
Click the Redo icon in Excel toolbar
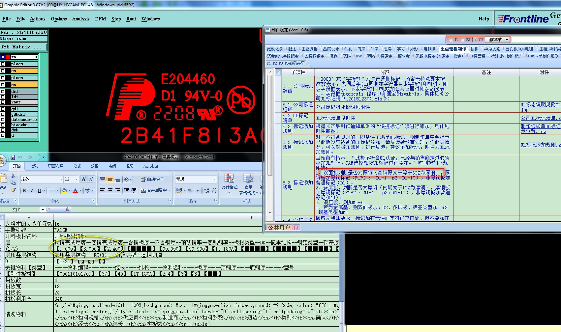click(31, 157)
